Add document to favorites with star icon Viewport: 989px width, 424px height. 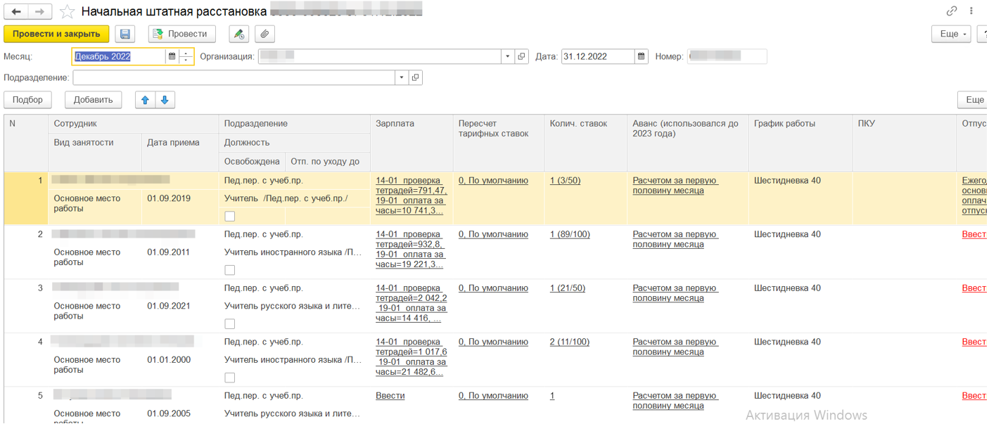tap(67, 12)
